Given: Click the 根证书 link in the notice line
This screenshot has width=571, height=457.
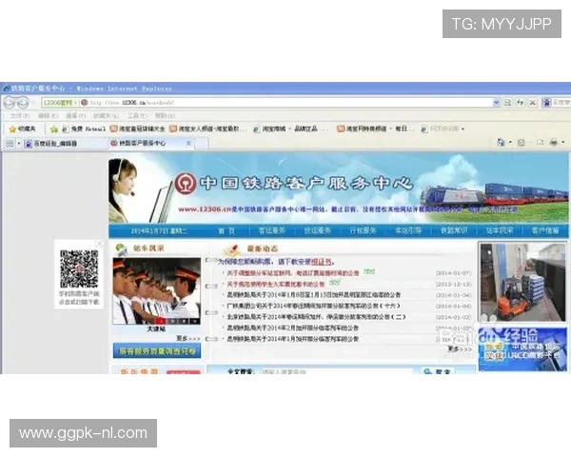Looking at the screenshot, I should click(x=322, y=262).
